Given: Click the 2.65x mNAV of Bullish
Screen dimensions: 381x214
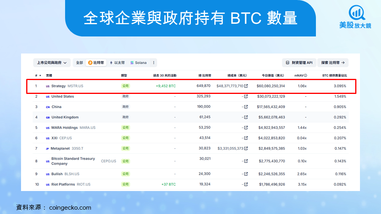Looking at the screenshot, I should (302, 174).
